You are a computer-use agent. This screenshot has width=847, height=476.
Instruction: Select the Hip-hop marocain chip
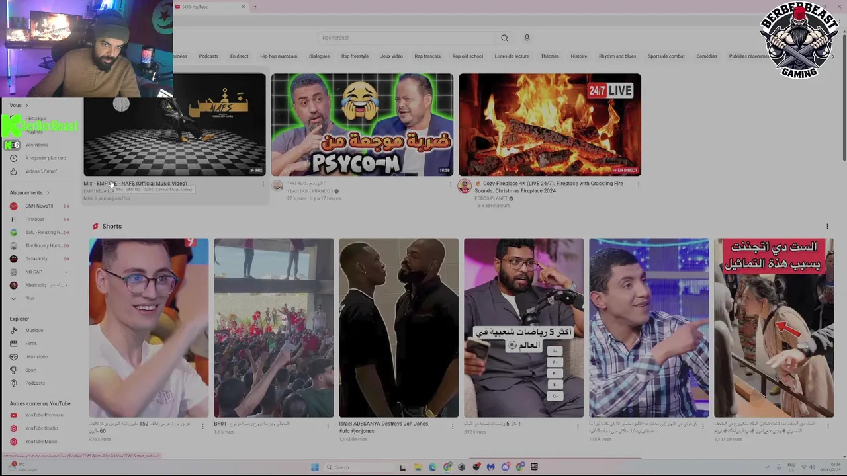coord(279,56)
